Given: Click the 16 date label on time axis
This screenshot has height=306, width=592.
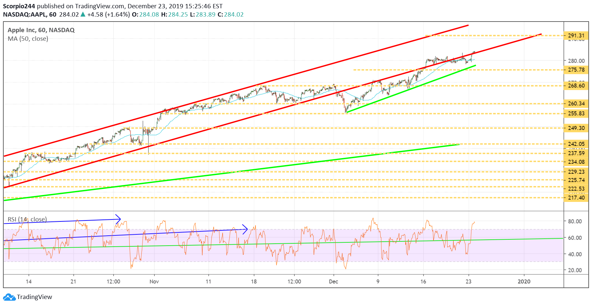Looking at the screenshot, I should 423,281.
